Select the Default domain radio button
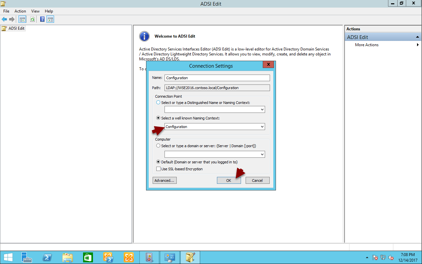This screenshot has height=264, width=422. coord(158,162)
